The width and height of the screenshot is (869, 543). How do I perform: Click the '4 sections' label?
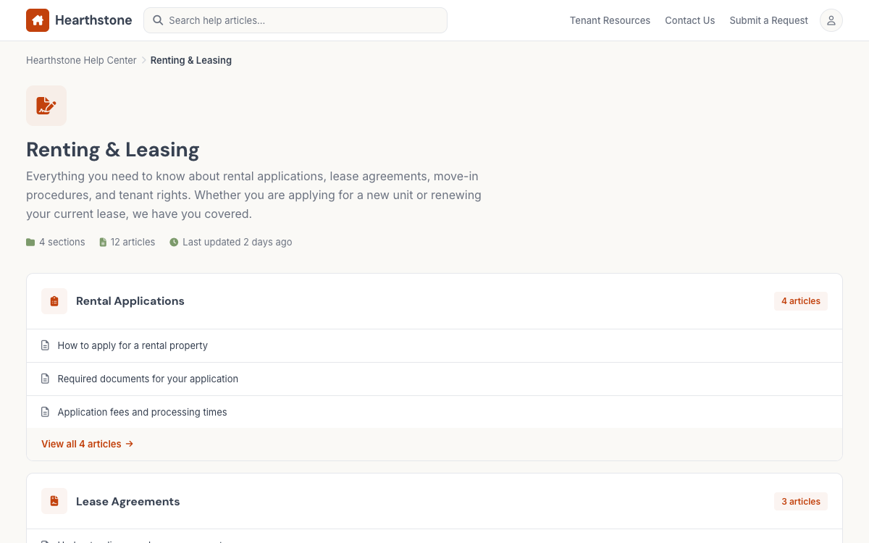click(x=62, y=243)
